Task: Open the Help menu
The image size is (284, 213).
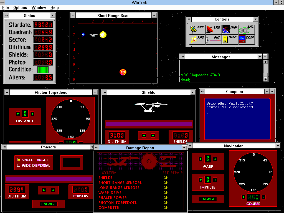Action: pyautogui.click(x=55, y=7)
